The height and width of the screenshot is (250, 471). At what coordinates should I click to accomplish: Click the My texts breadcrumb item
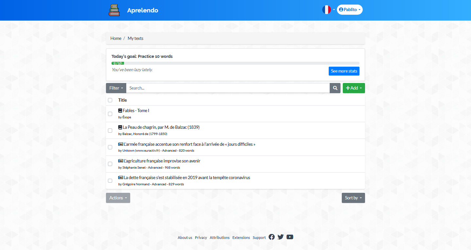point(135,38)
